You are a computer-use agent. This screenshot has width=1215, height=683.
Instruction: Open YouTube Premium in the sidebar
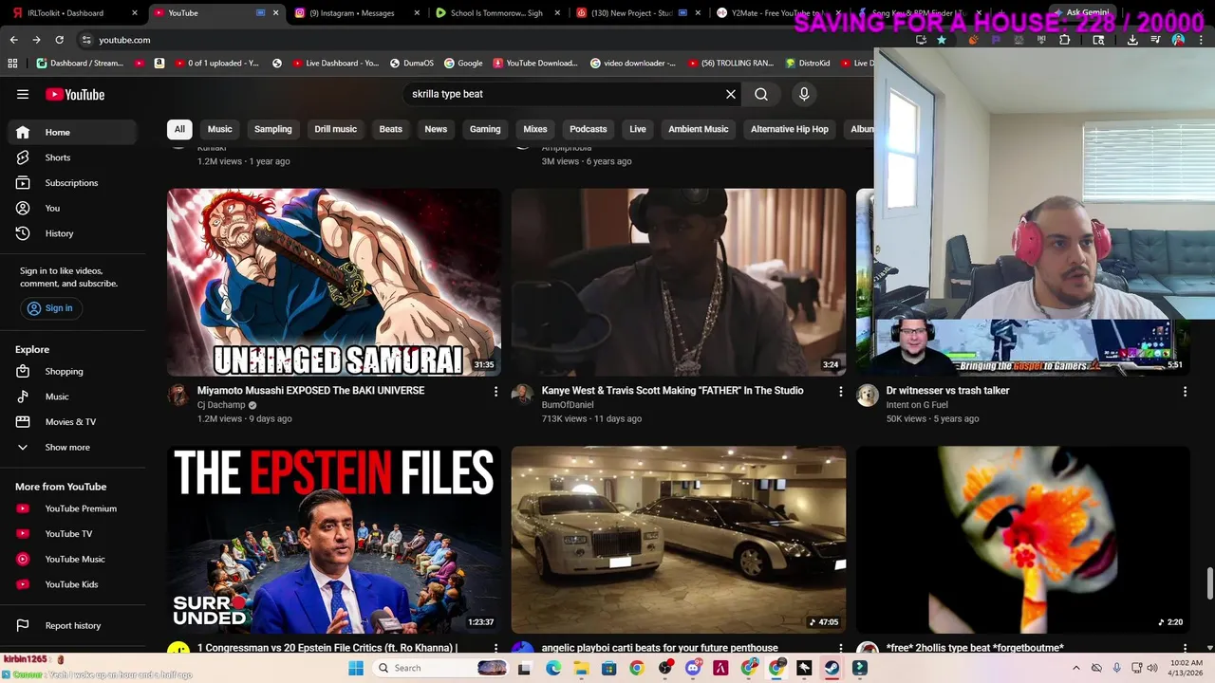click(x=73, y=508)
